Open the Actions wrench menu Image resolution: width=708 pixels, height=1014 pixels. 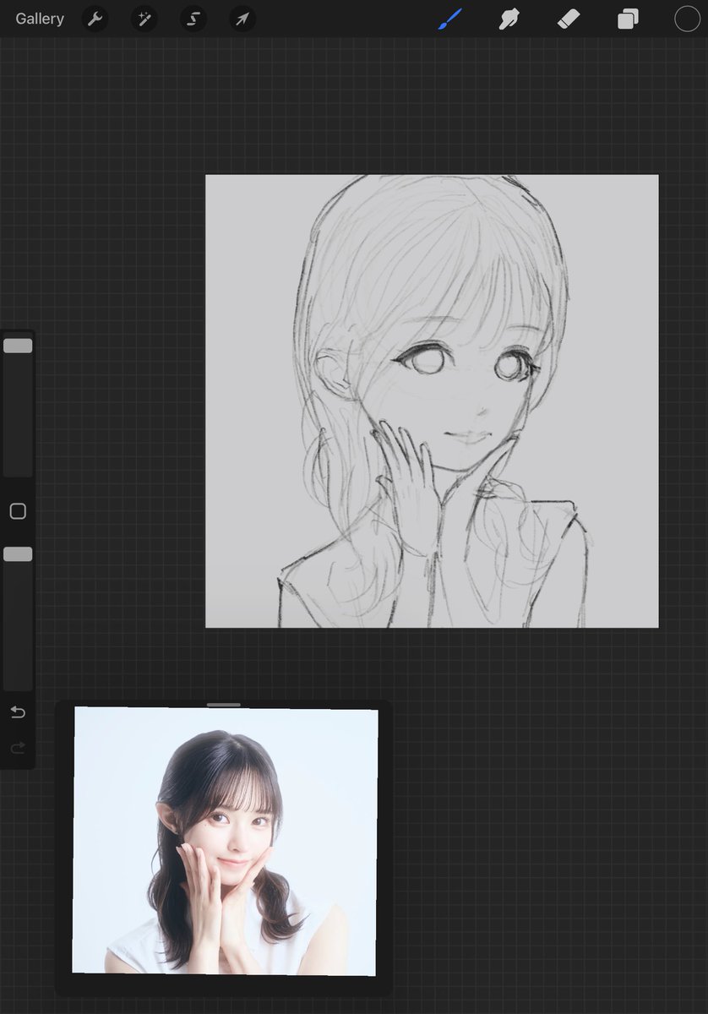[95, 19]
